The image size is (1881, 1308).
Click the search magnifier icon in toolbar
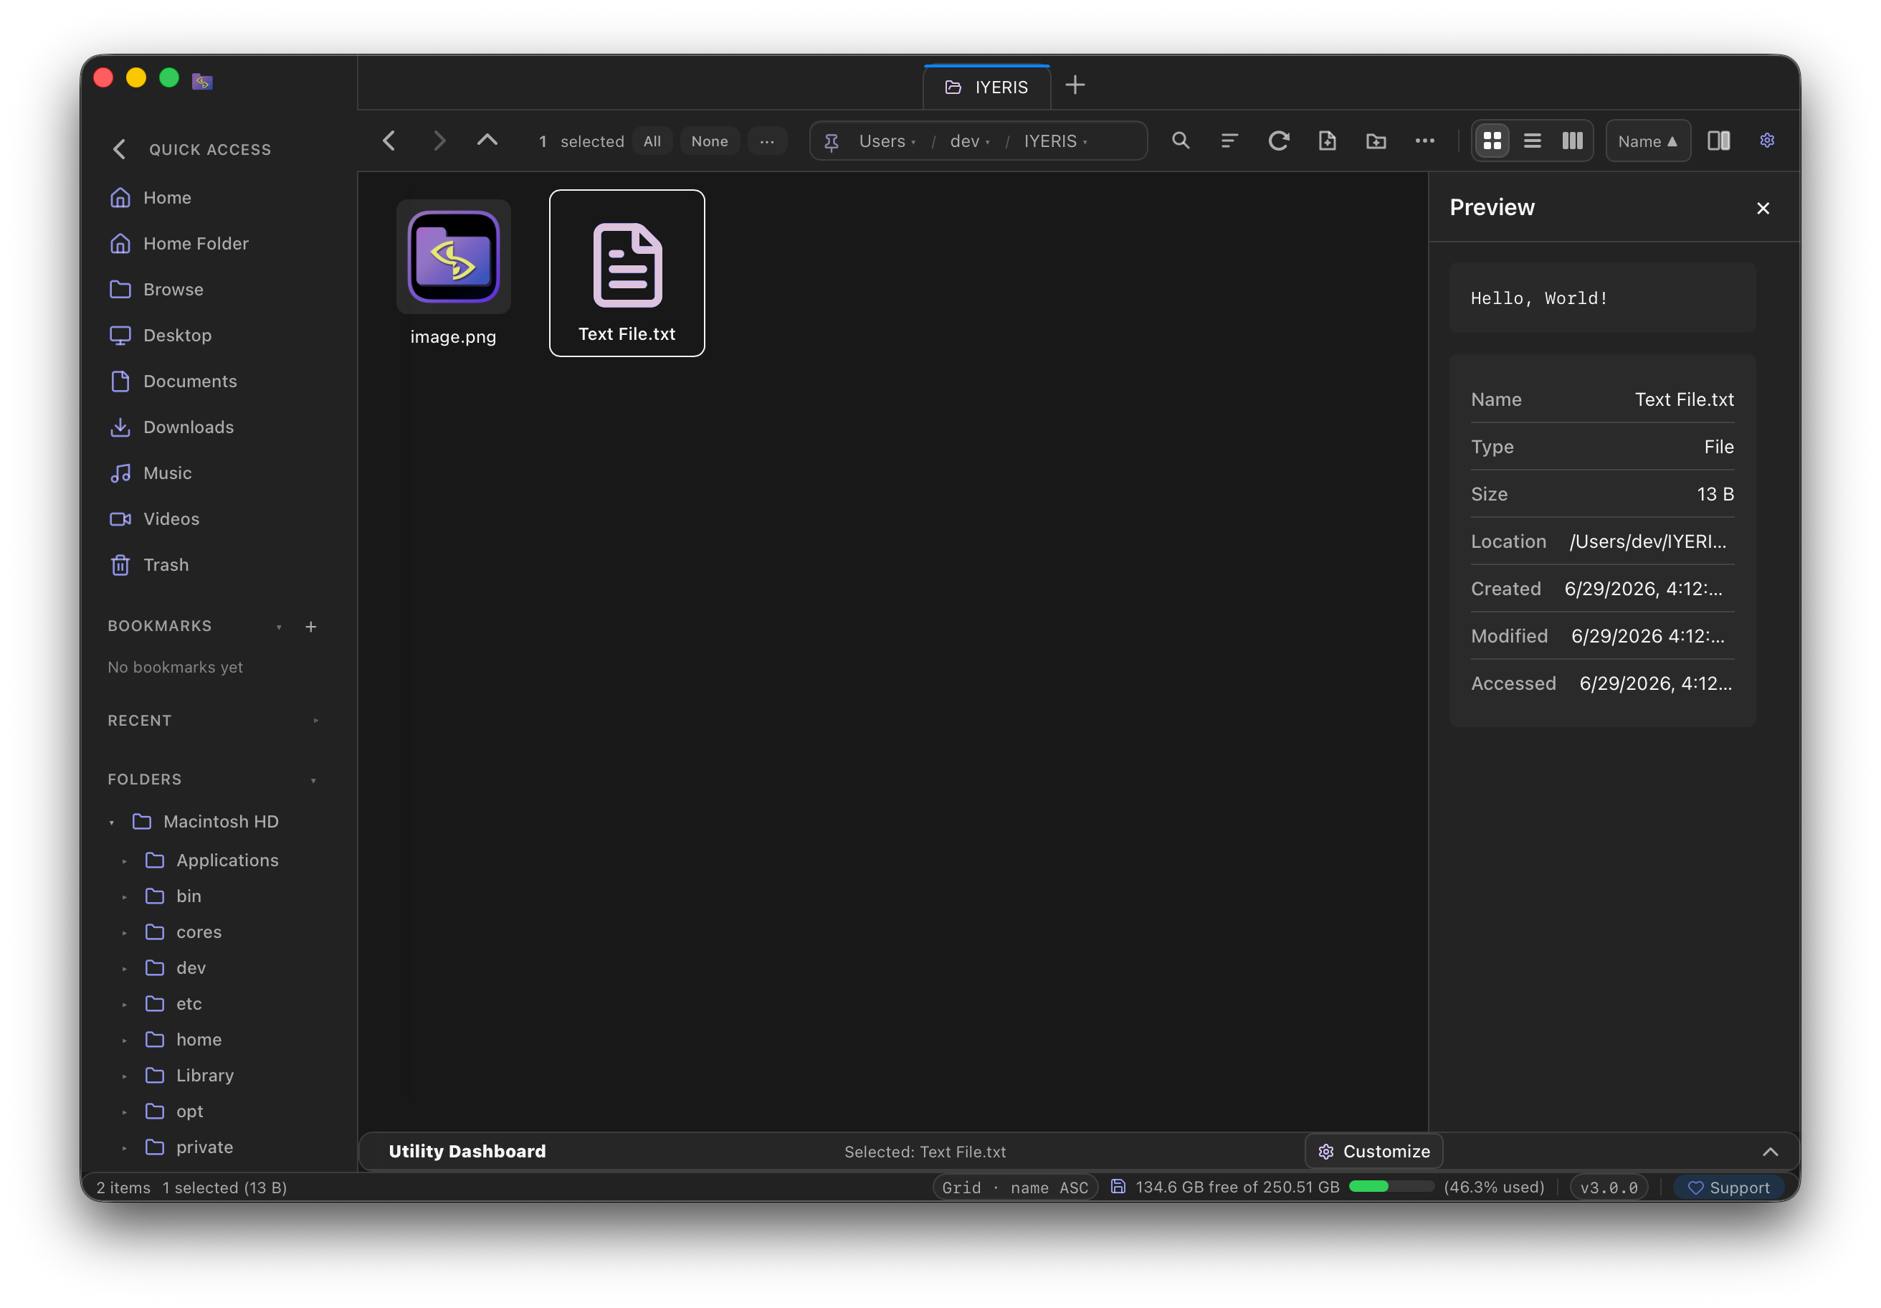1181,141
